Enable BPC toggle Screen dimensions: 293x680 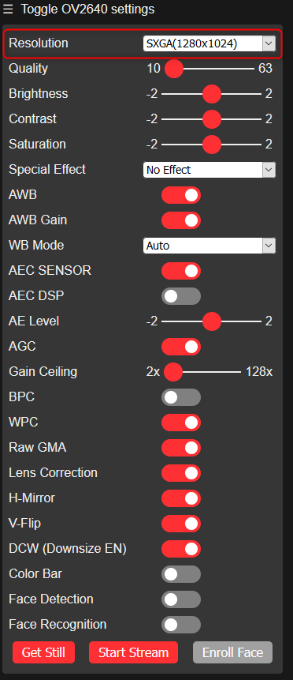point(181,397)
